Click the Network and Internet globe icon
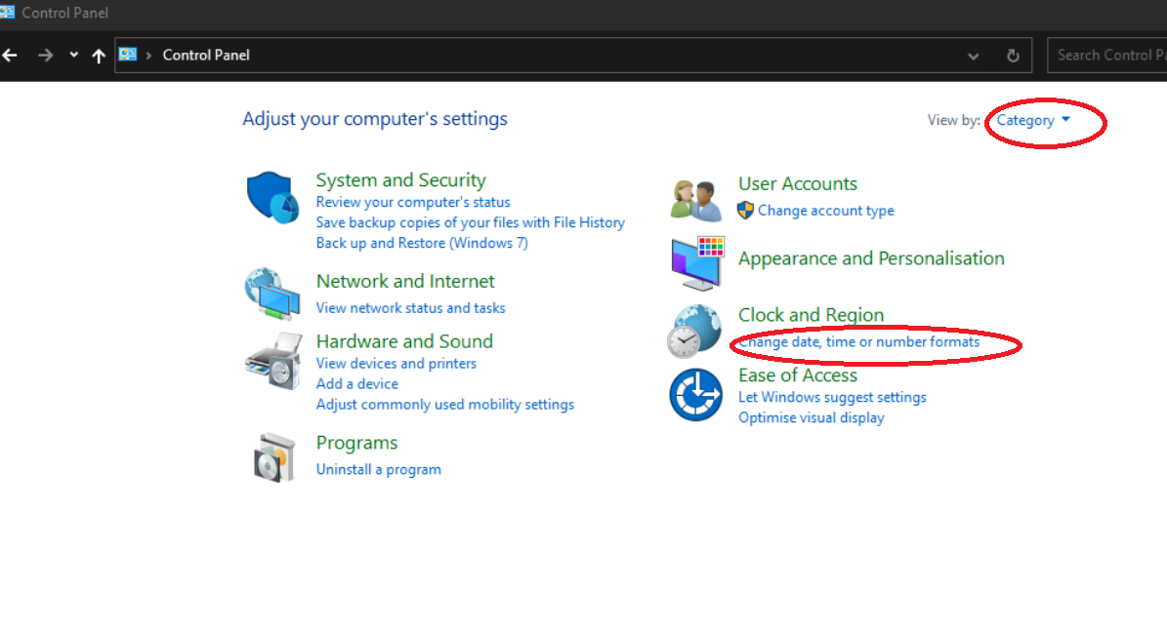This screenshot has width=1167, height=631. (x=272, y=294)
